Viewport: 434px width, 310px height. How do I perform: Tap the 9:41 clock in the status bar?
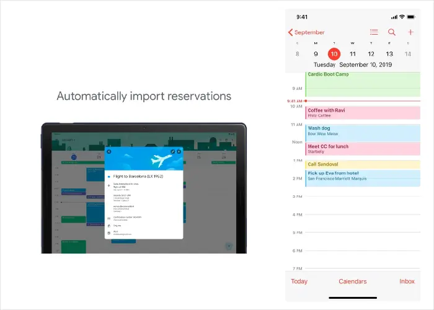[302, 17]
